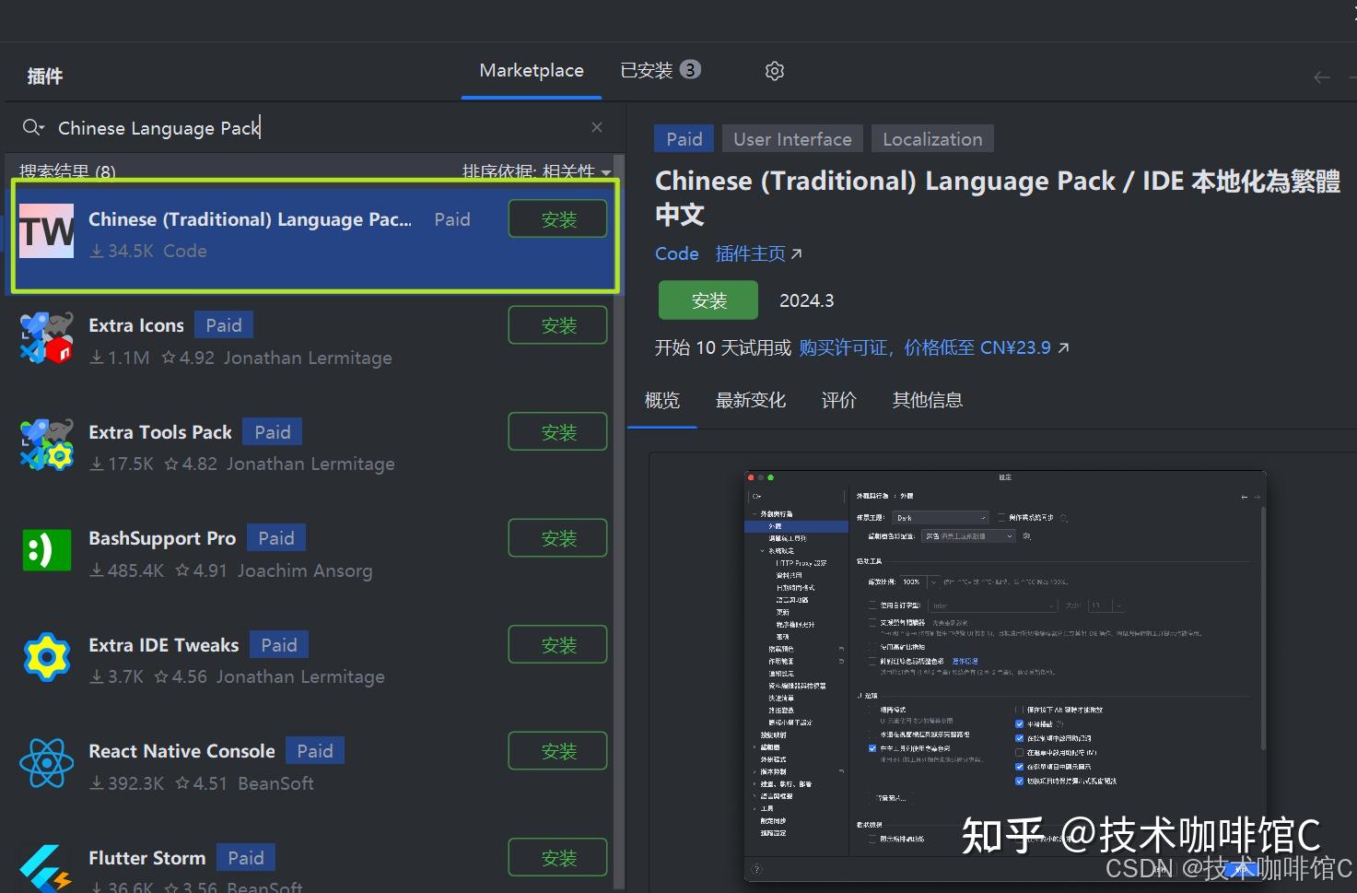
Task: Open the 其他信息 tab
Action: [927, 400]
